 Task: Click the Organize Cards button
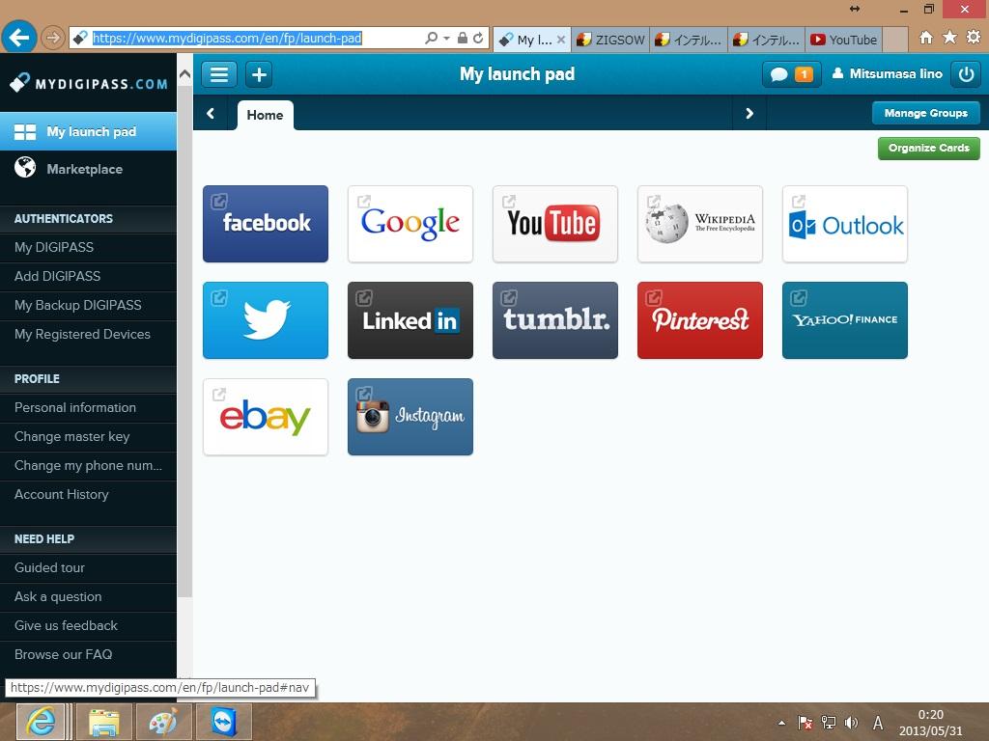tap(928, 148)
